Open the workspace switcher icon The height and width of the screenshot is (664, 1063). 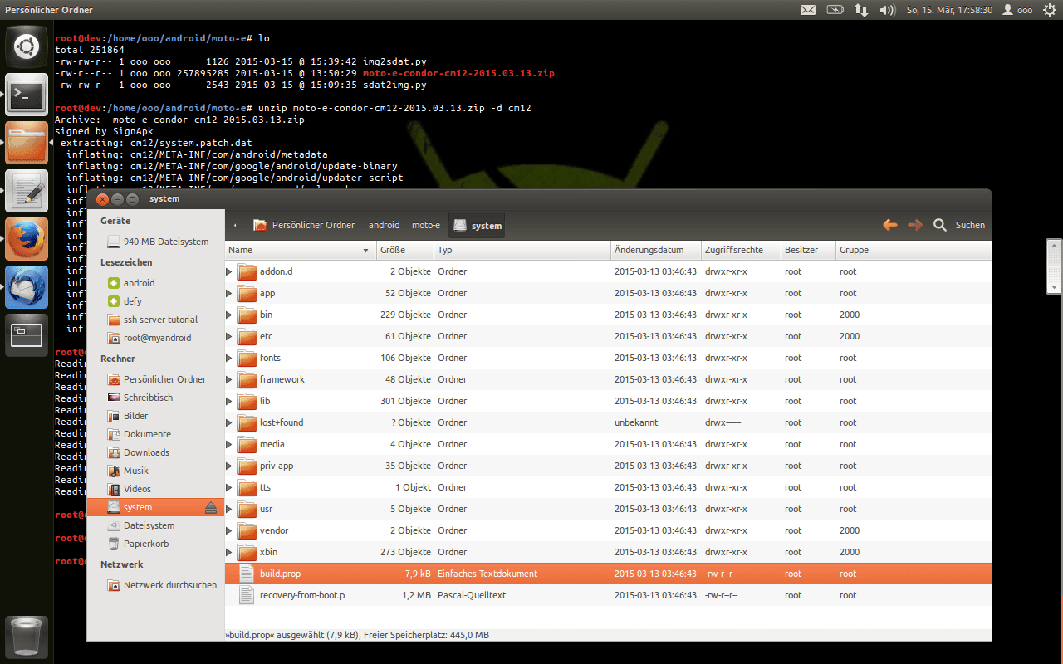coord(27,335)
